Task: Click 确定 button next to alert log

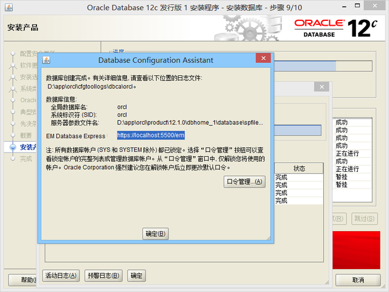Action: (x=136, y=276)
